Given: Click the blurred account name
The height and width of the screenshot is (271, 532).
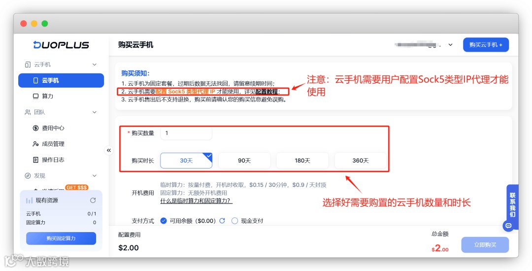Looking at the screenshot, I should (418, 44).
